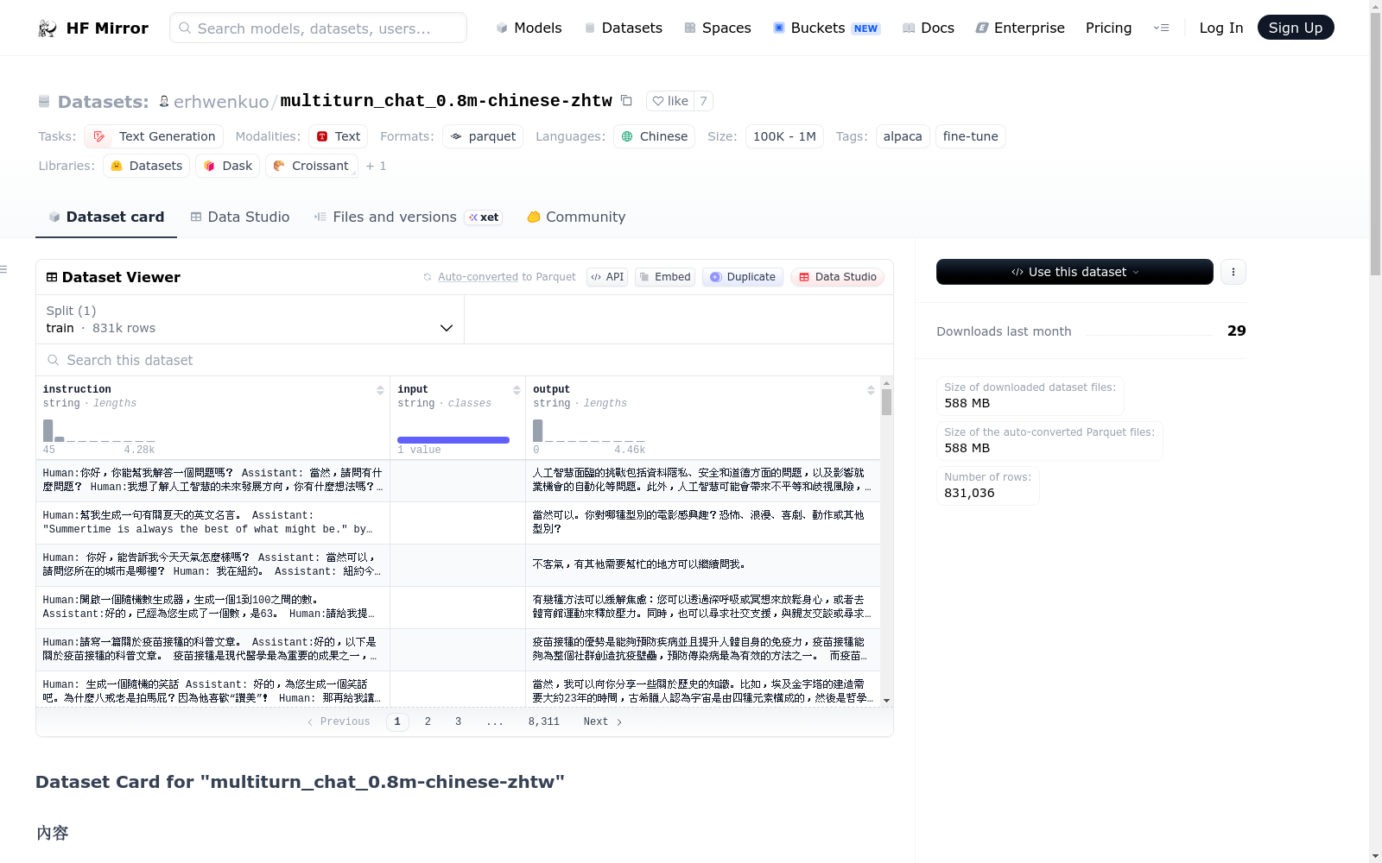Click the instruction length histogram bar
The image size is (1382, 863).
click(x=48, y=431)
